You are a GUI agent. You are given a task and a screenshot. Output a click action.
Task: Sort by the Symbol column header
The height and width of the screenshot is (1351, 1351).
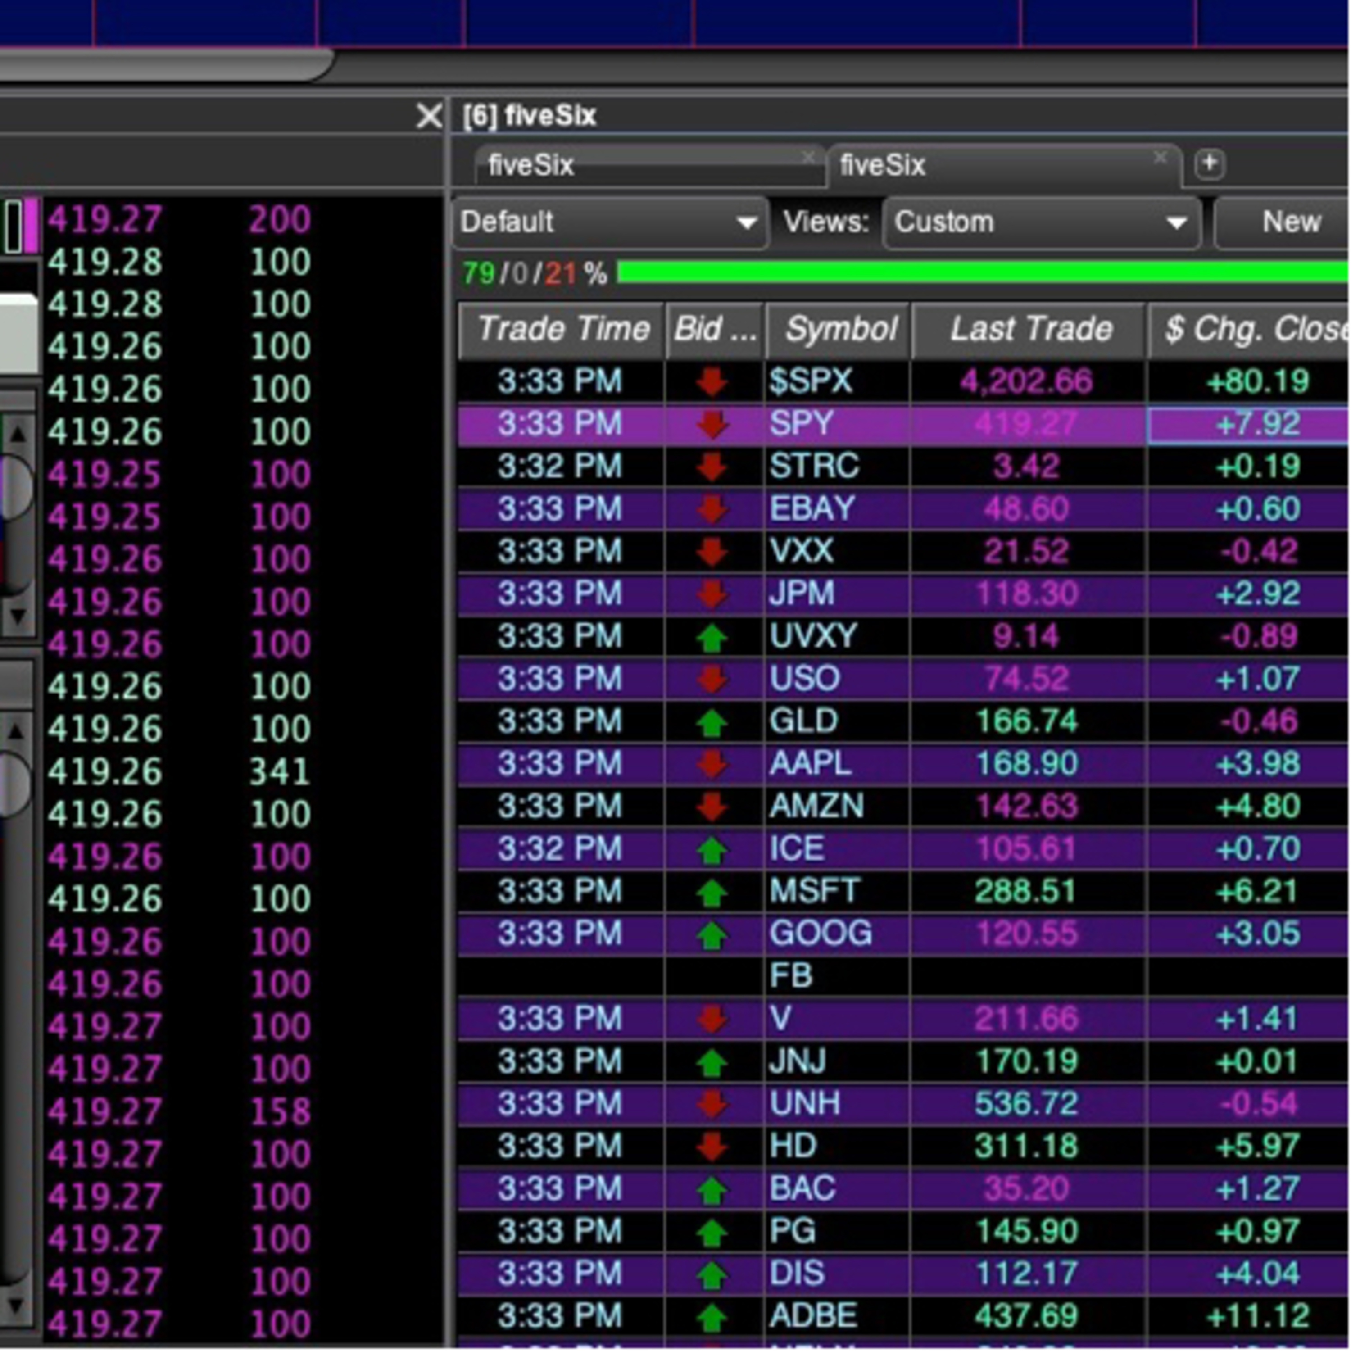839,329
